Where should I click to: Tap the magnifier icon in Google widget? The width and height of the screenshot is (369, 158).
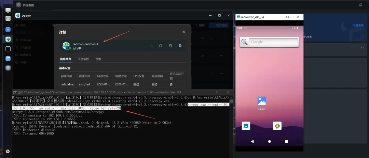(245, 42)
